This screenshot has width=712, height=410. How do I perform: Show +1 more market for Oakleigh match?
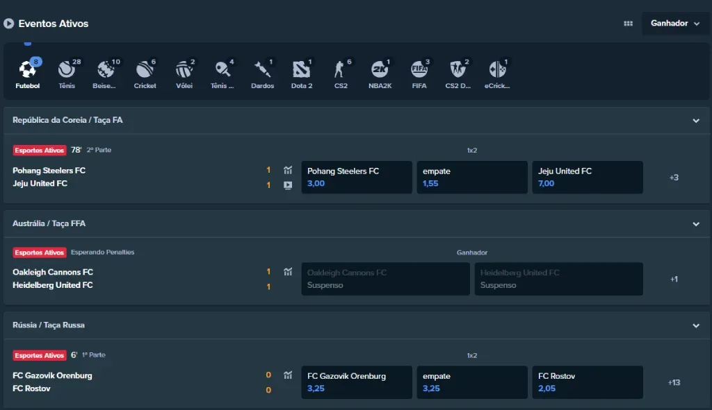pyautogui.click(x=674, y=279)
